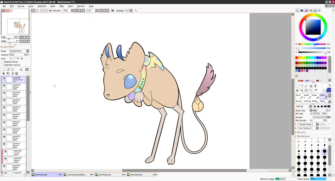The image size is (335, 181).
Task: Switch to the joninhas.png canvas tab
Action: click(110, 175)
